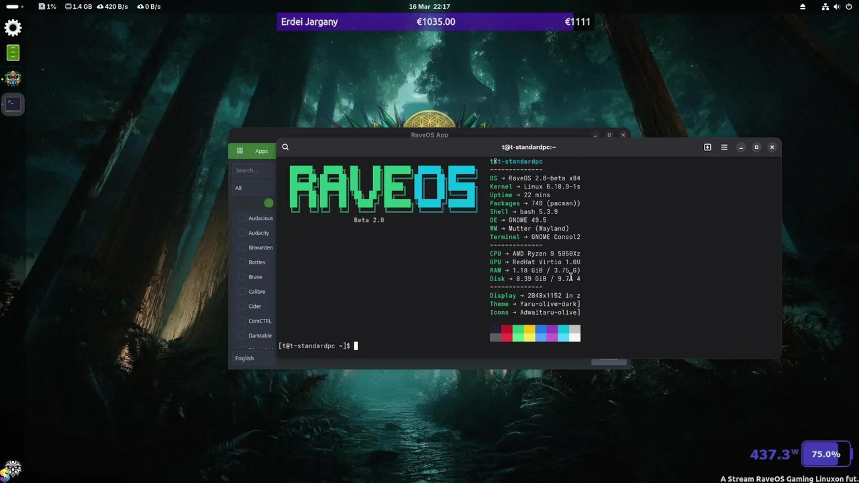Click the RaveOS App title bar text
Image resolution: width=859 pixels, height=483 pixels.
(429, 135)
